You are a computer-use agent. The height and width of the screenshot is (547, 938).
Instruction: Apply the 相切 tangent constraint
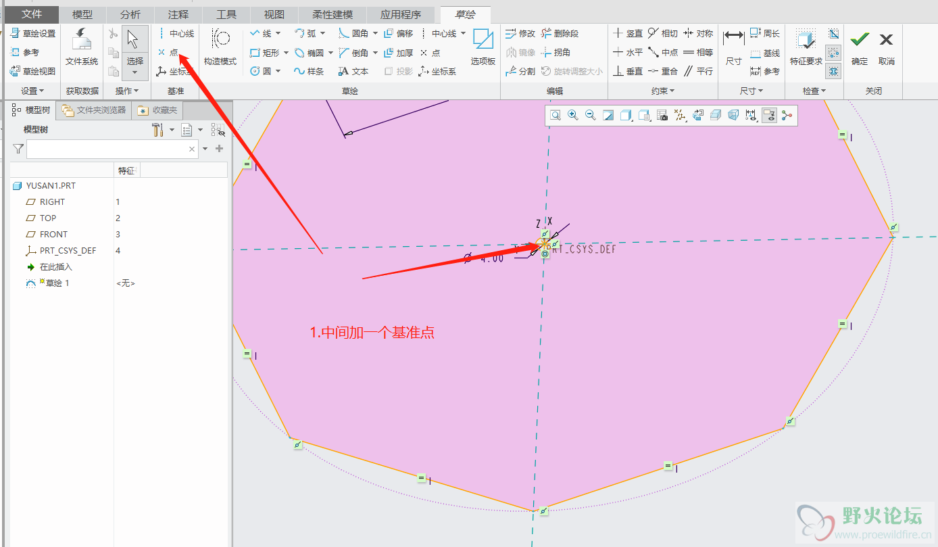pos(663,33)
